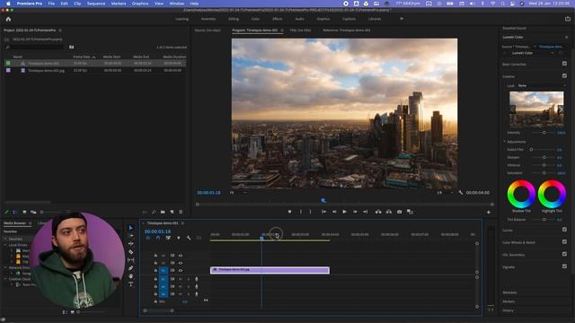Open the Markers menu
575x323 pixels.
[119, 4]
